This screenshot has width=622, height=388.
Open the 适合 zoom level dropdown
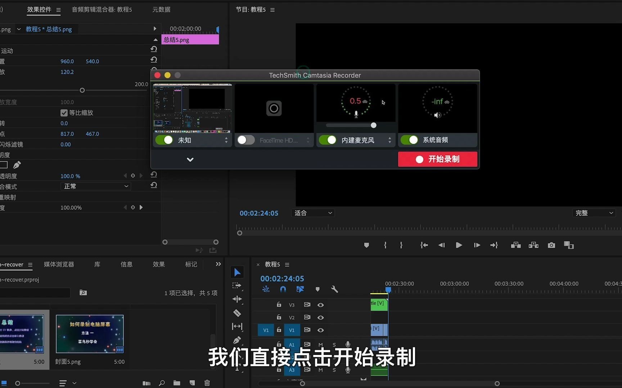[x=312, y=213]
